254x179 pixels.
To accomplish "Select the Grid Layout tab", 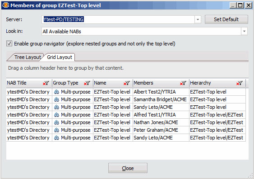I will click(x=59, y=57).
